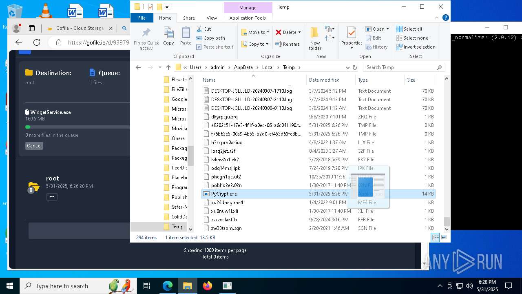
Task: Select the xd24dbeg.me4 file
Action: 319,203
